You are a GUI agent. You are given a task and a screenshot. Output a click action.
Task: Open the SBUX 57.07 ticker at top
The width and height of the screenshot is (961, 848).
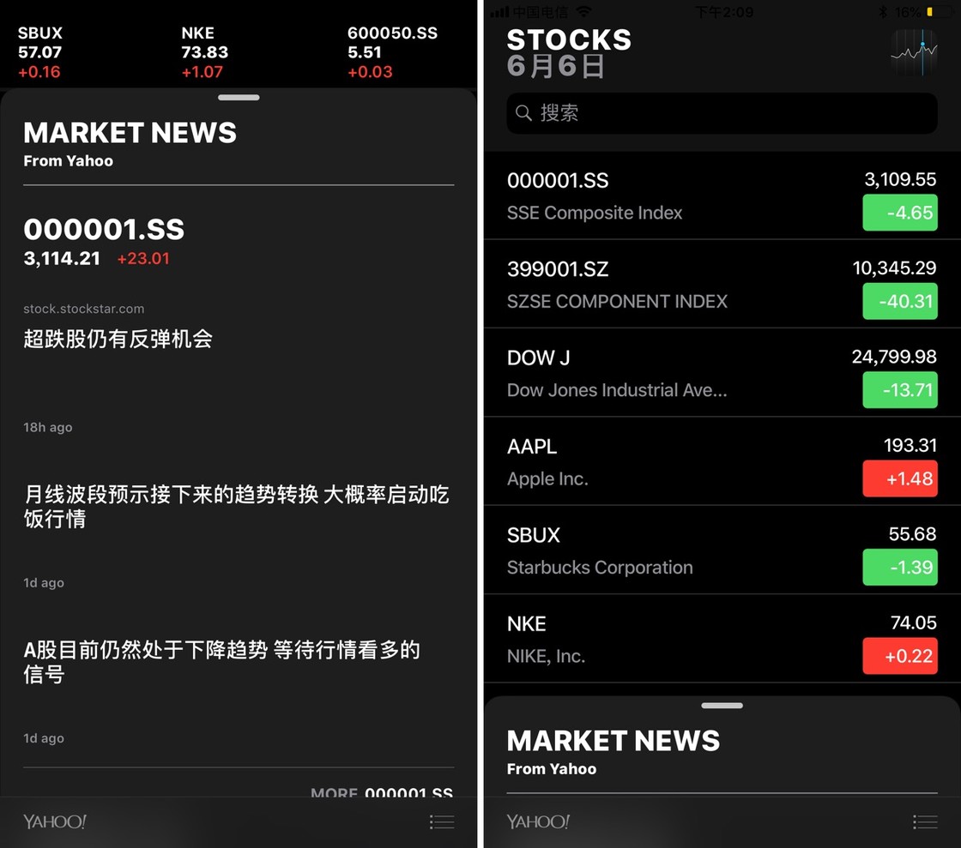point(40,52)
